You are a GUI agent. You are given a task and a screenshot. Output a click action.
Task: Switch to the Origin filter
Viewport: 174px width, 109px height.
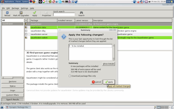point(13,90)
